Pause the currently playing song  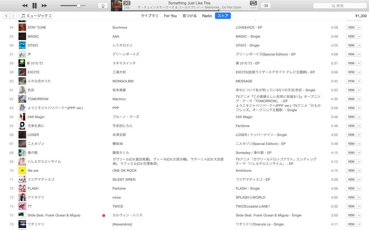click(x=35, y=6)
